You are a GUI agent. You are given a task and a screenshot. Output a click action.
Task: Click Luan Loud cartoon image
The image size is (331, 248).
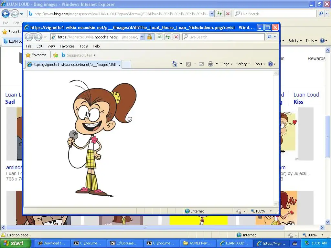pos(102,138)
